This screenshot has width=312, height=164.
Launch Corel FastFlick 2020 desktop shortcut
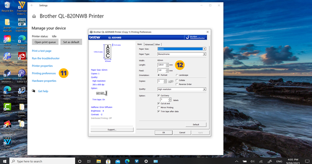click(7, 127)
